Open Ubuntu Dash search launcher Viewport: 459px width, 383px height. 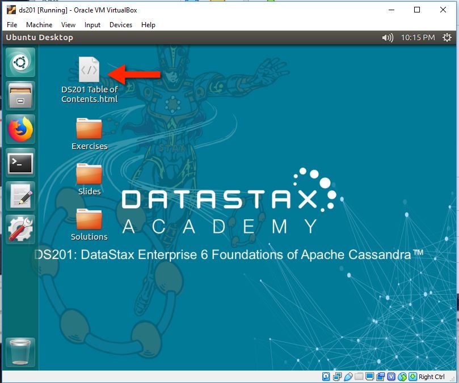[20, 62]
